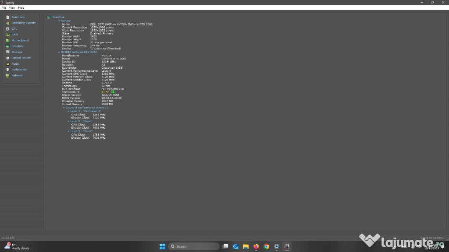Image resolution: width=449 pixels, height=252 pixels.
Task: Click the Windows taskbar Search box
Action: pos(192,246)
